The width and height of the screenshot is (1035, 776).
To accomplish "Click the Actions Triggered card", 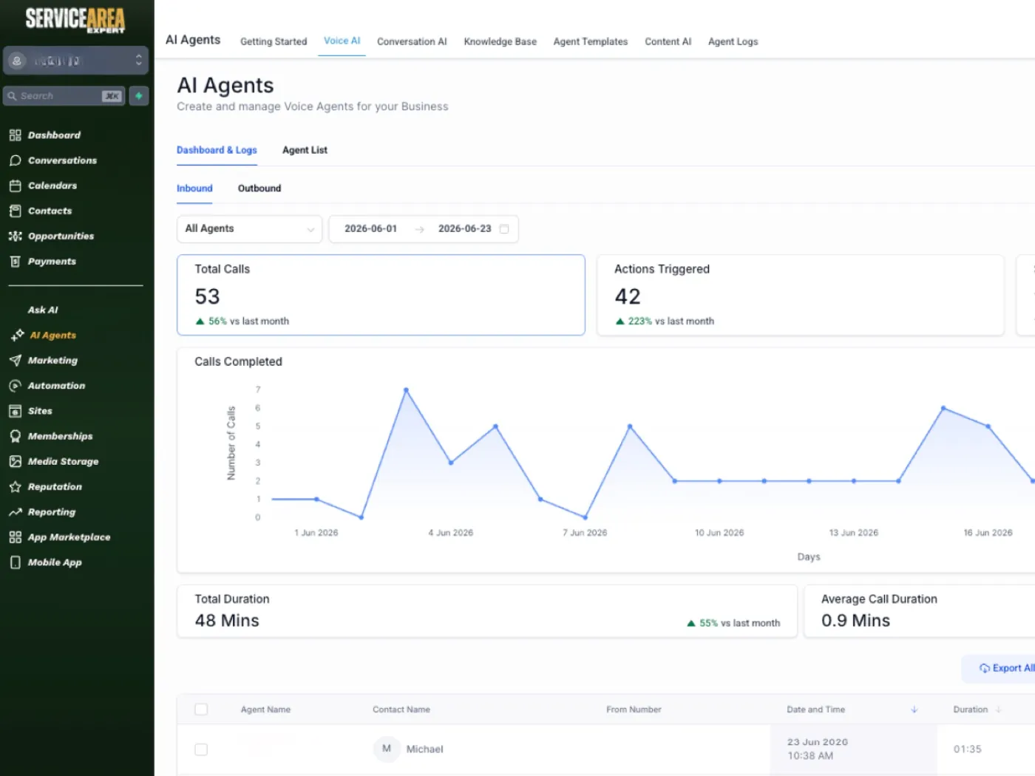I will pyautogui.click(x=800, y=295).
